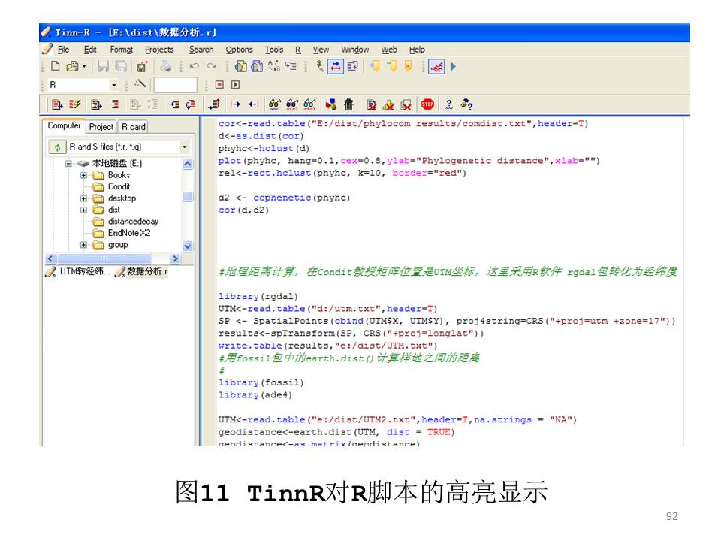Expand the Books folder in tree

tap(84, 175)
